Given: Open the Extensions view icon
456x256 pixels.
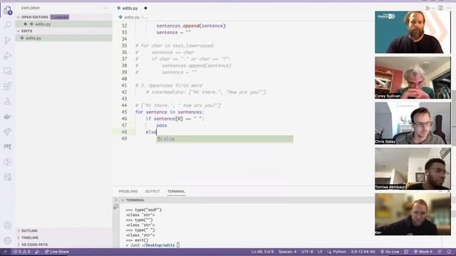Looking at the screenshot, I should pyautogui.click(x=8, y=86).
